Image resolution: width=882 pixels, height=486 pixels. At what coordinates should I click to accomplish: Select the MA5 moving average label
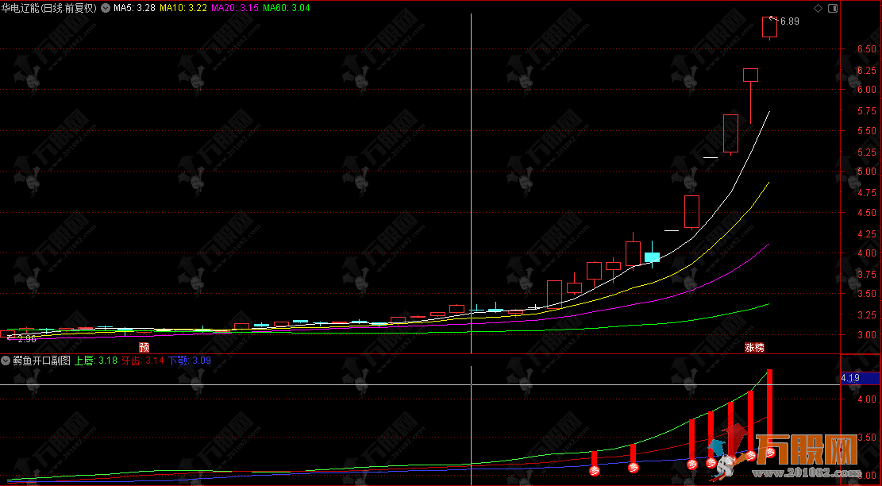(133, 8)
